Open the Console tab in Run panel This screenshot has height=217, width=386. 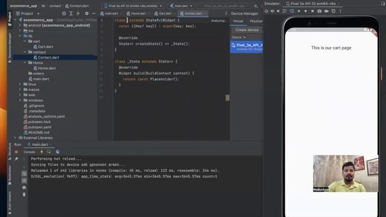coord(30,152)
